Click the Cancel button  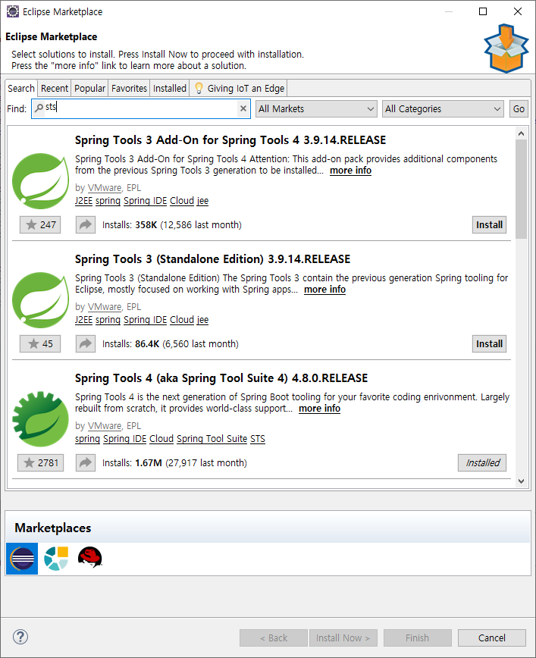point(491,638)
